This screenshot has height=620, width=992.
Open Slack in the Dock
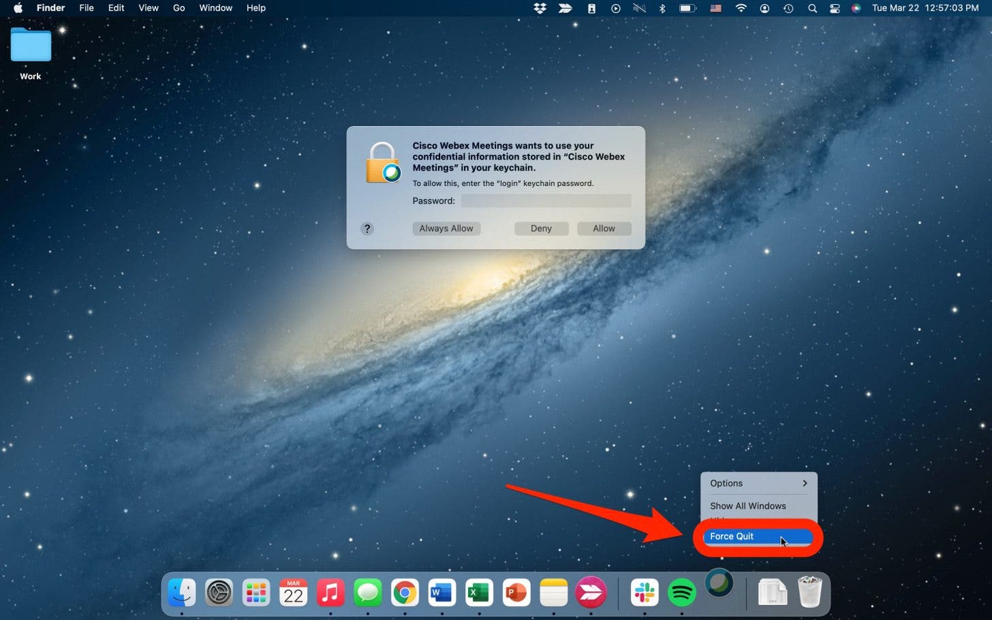(645, 593)
